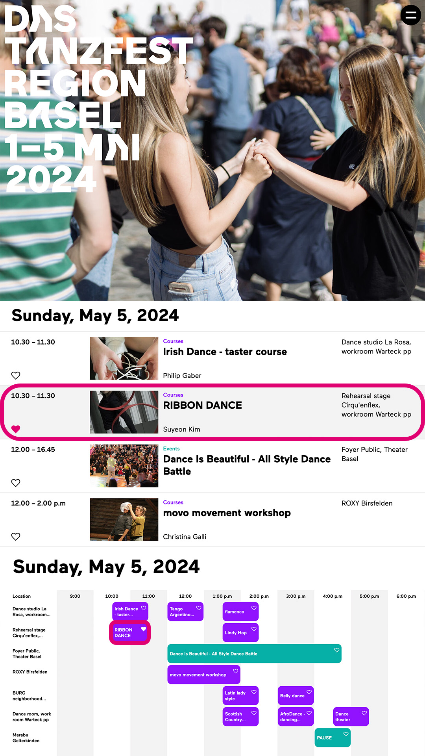Toggle heart for movo movement workshop list entry
Screen dimensions: 425x756
coord(16,536)
